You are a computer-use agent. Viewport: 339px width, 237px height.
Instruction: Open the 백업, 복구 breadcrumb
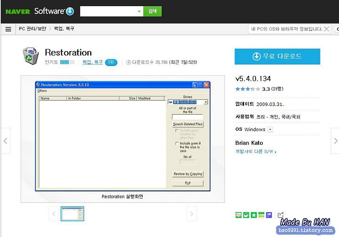(64, 29)
